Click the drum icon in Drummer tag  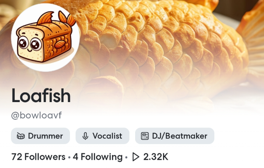point(21,136)
